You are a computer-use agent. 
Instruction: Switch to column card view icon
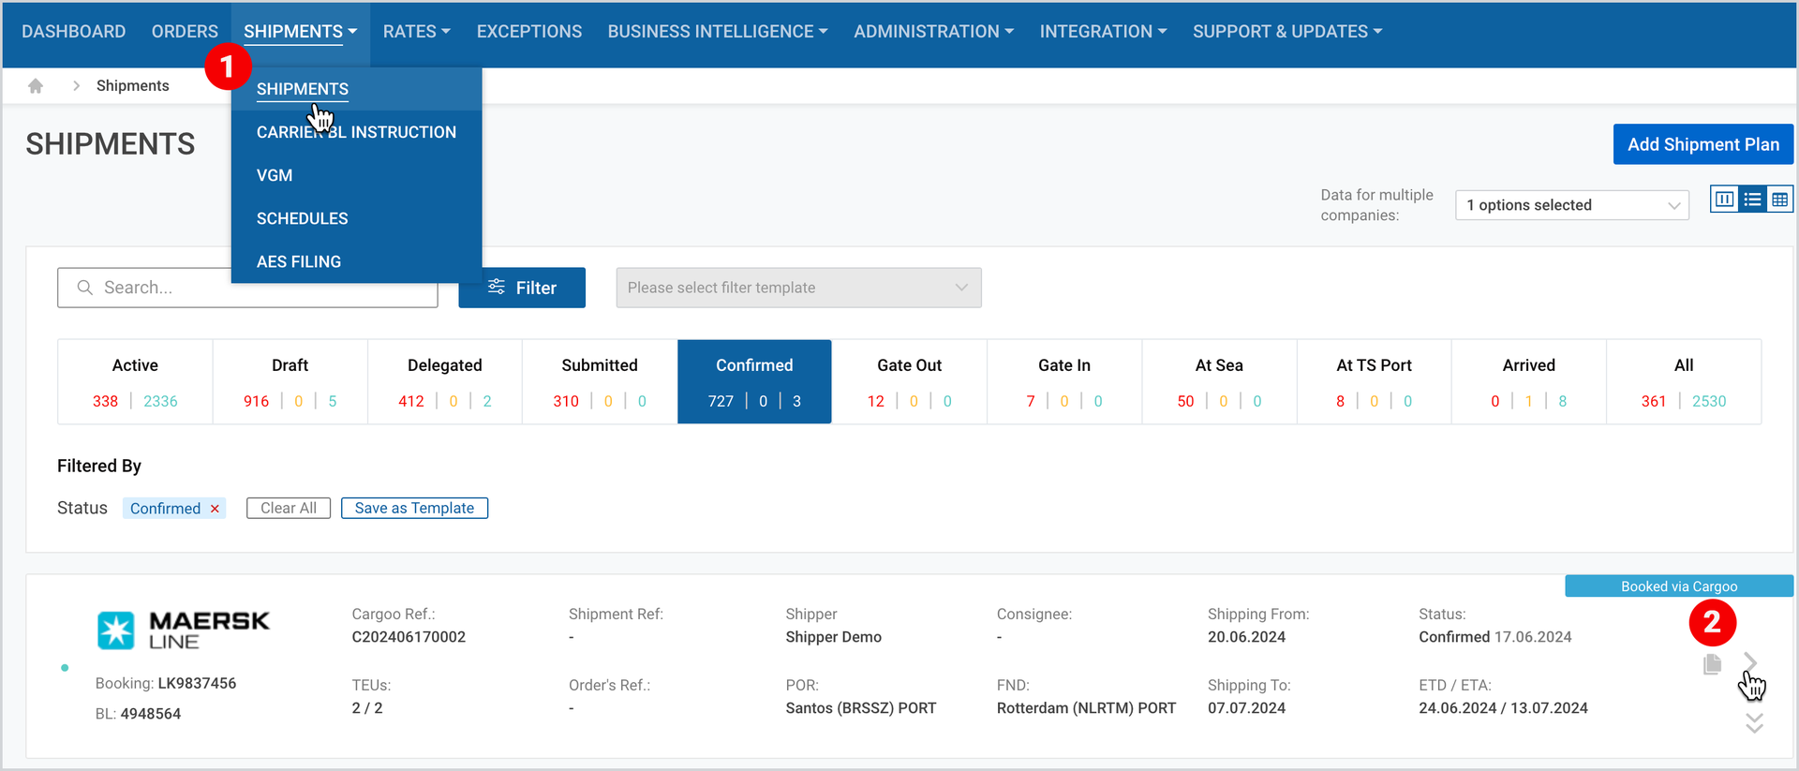(x=1724, y=200)
